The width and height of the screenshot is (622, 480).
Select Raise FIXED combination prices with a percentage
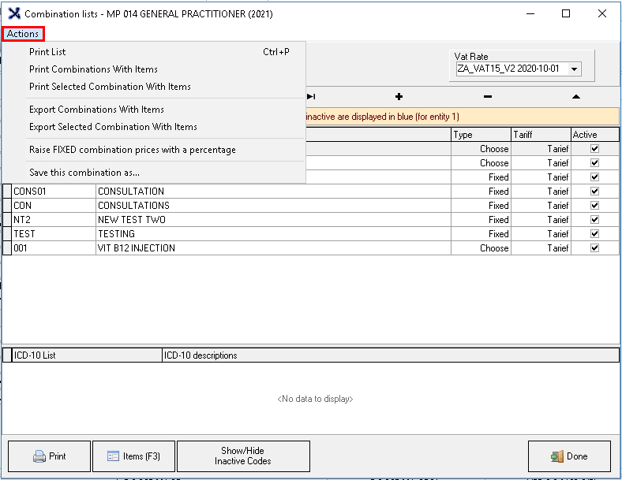(x=132, y=150)
